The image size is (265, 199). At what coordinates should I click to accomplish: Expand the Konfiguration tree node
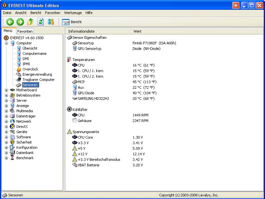6,148
